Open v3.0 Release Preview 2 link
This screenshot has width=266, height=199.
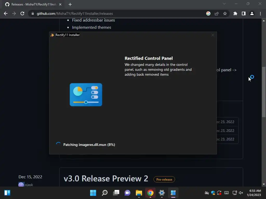[106, 179]
